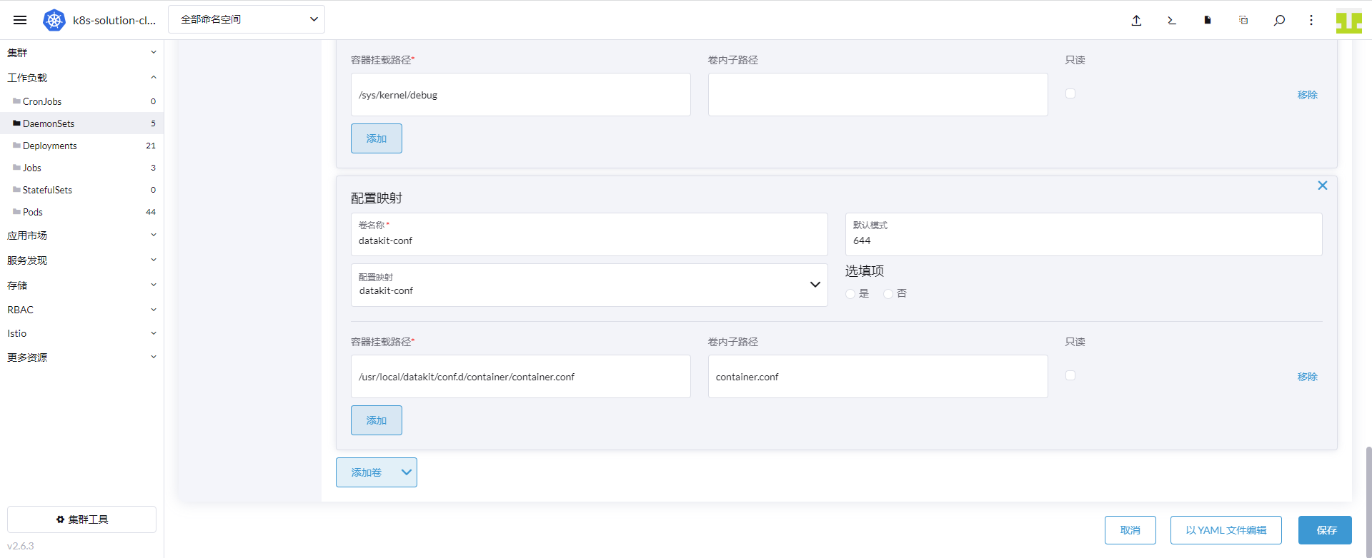Click the /sys/kernel/debug mount path field
This screenshot has height=558, width=1372.
coord(520,94)
